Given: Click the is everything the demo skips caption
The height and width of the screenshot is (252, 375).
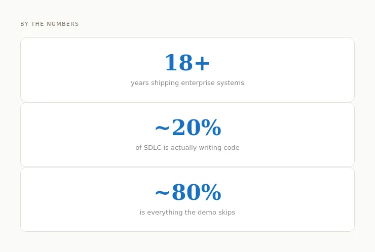Looking at the screenshot, I should click(x=188, y=213).
